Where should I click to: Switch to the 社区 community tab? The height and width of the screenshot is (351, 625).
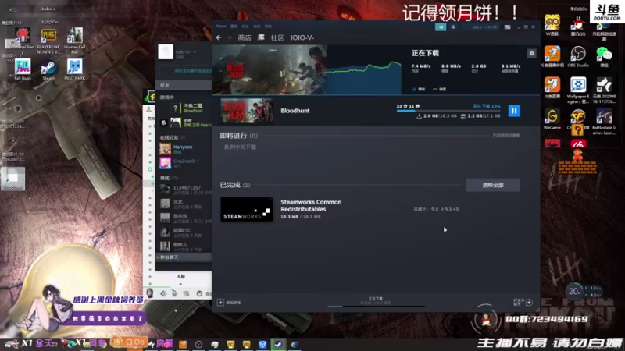click(x=277, y=37)
